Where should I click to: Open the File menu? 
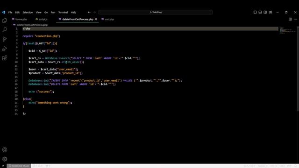point(10,13)
